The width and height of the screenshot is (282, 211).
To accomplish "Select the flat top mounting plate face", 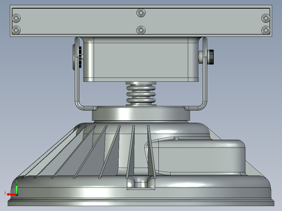I will [141, 22].
